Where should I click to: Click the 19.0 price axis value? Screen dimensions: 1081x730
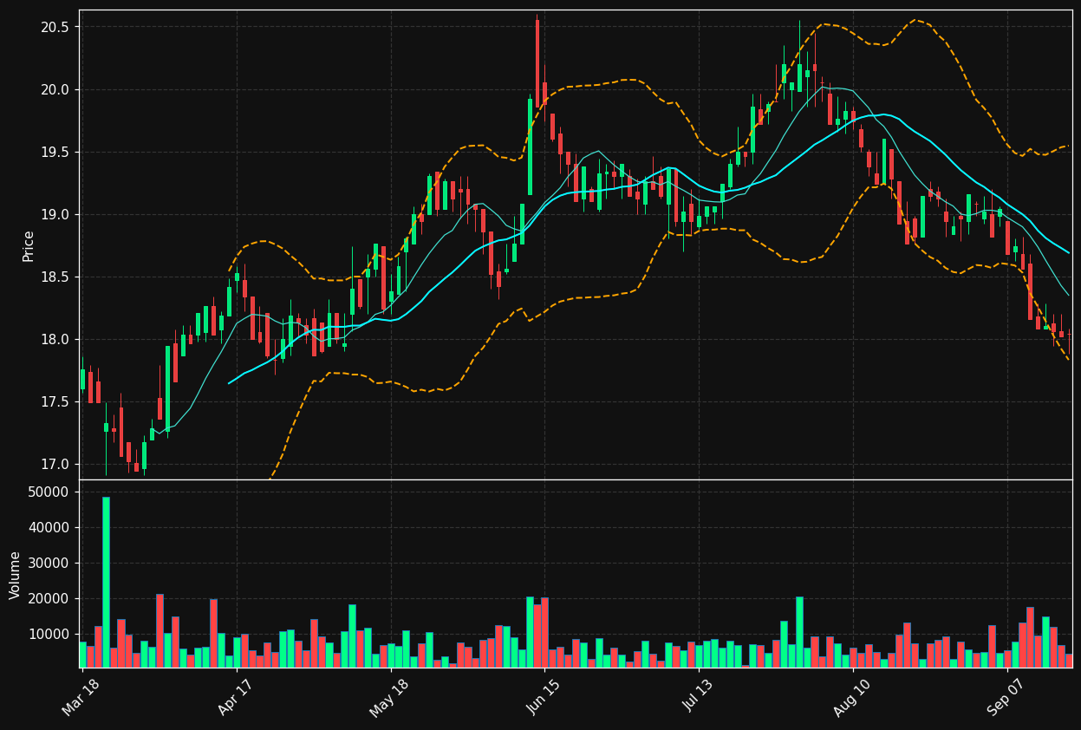point(55,214)
